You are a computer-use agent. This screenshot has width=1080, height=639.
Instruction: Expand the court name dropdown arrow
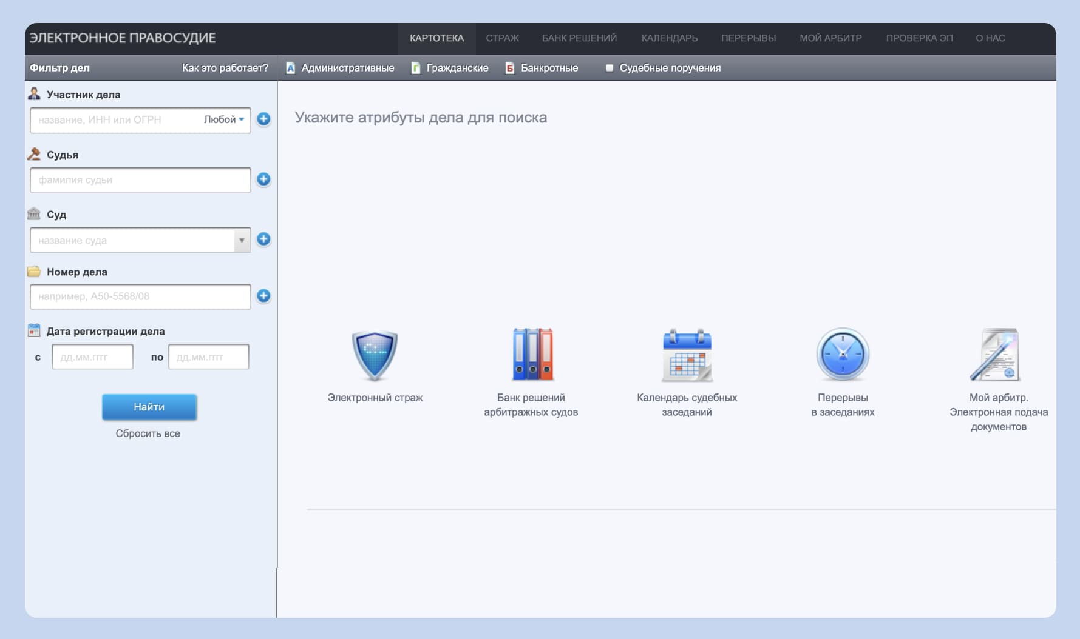coord(242,241)
